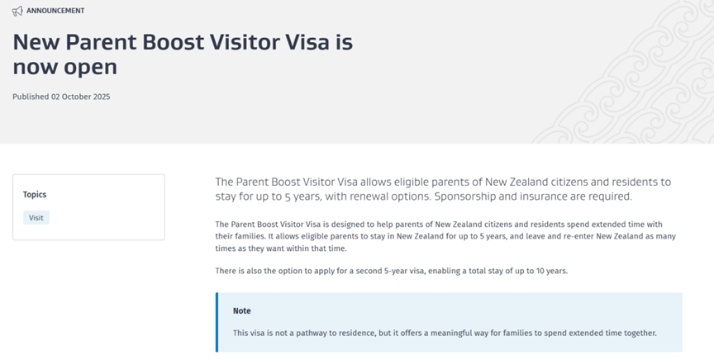Click the megaphone announcement icon
Image resolution: width=714 pixels, height=364 pixels.
(18, 12)
